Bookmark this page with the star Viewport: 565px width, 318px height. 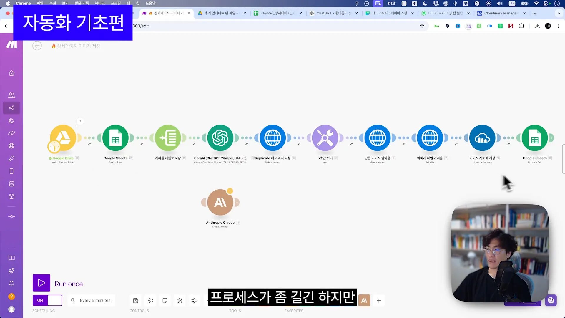[x=422, y=26]
